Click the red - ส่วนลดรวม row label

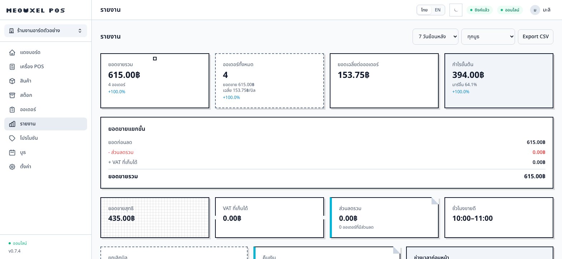(121, 152)
